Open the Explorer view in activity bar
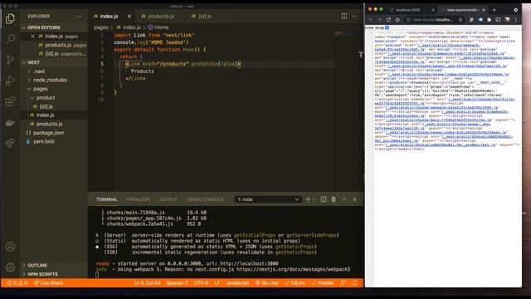The height and width of the screenshot is (299, 531). (10, 18)
